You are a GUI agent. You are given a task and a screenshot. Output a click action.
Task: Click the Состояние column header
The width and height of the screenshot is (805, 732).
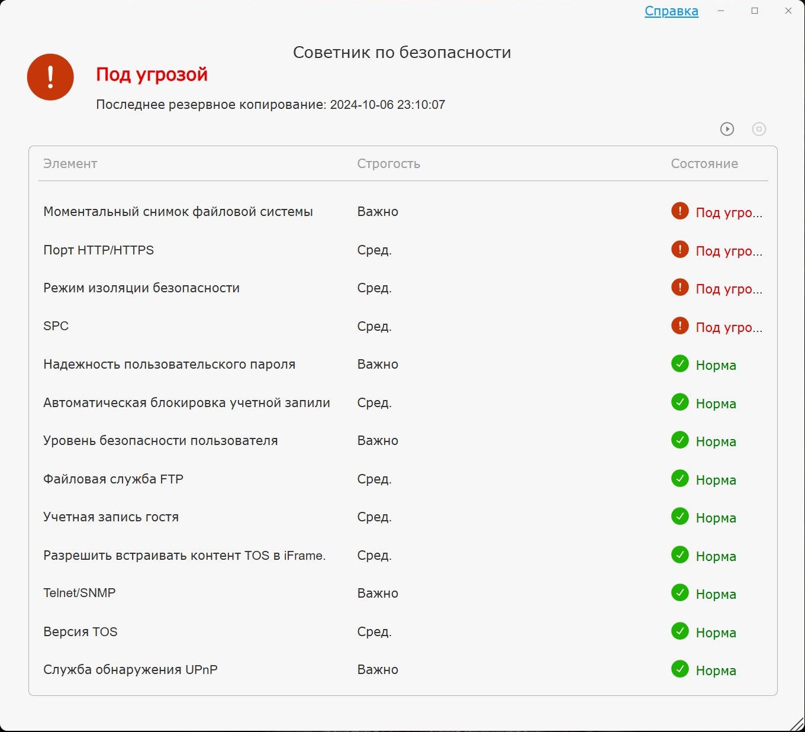704,164
